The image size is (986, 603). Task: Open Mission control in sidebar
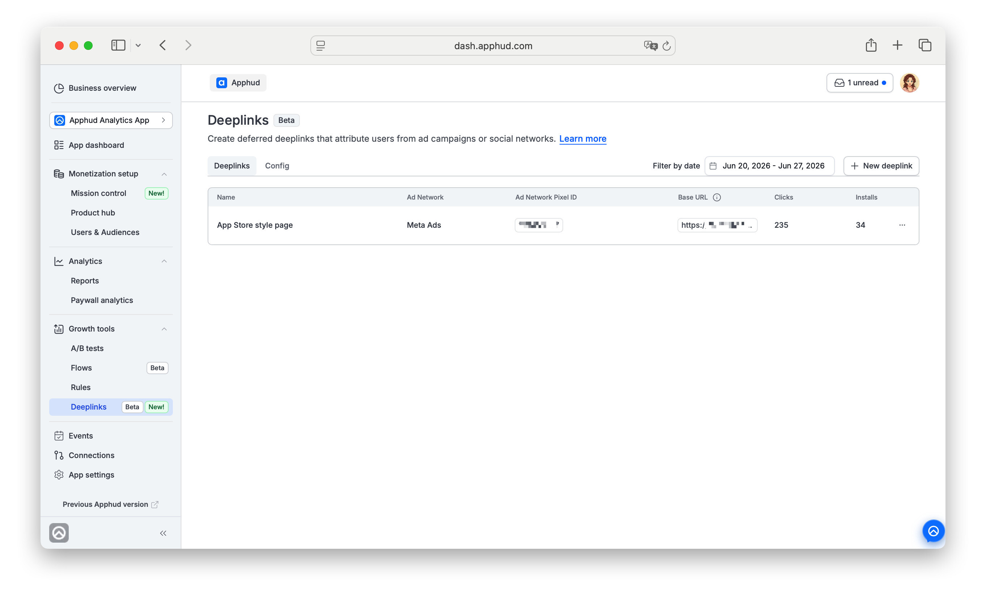(98, 193)
